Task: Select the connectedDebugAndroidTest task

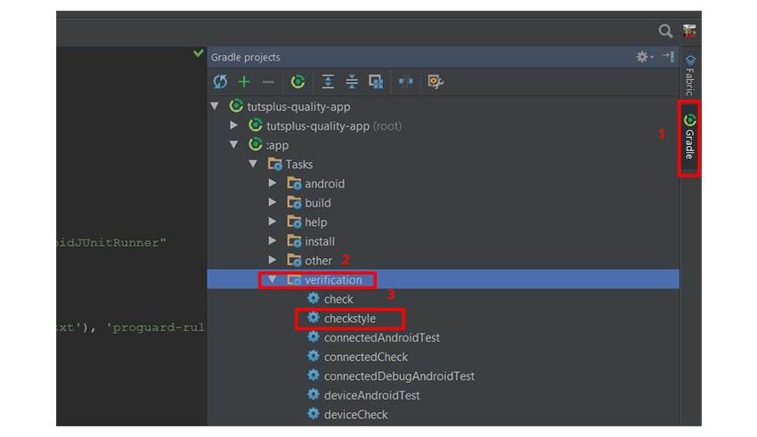Action: [399, 376]
